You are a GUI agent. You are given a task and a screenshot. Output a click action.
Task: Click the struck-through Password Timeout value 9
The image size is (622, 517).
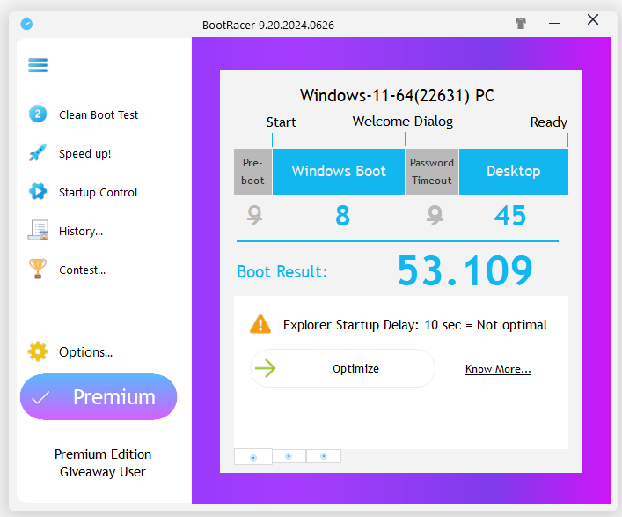coord(435,215)
